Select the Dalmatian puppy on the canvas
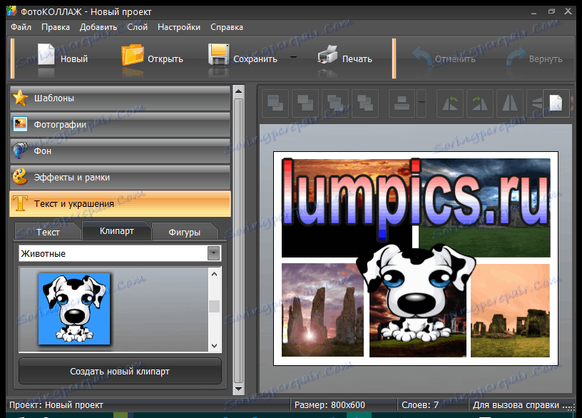The image size is (582, 418). click(x=415, y=292)
